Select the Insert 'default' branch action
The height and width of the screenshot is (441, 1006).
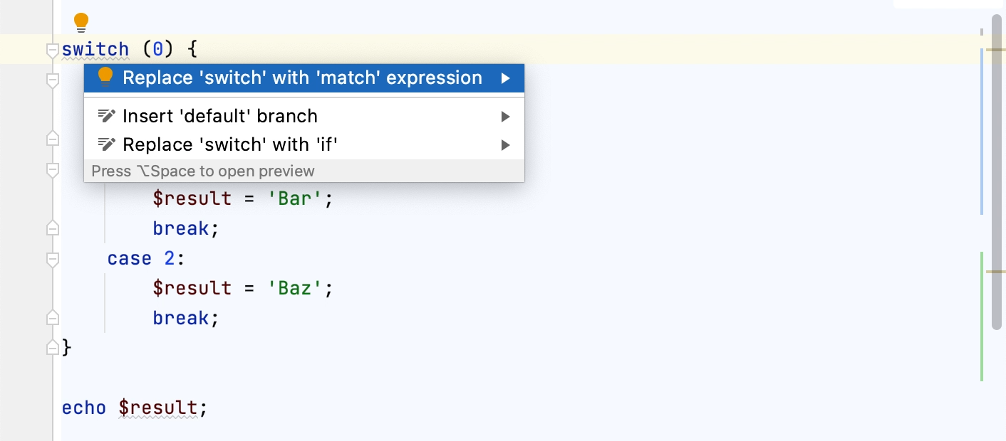tap(219, 116)
